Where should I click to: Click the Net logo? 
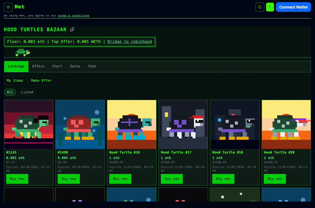(19, 7)
